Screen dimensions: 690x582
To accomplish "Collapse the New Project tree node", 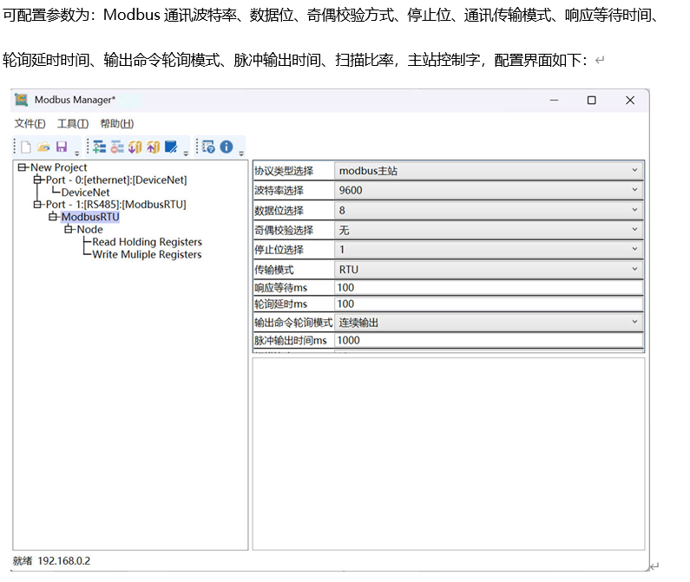I will pyautogui.click(x=22, y=167).
